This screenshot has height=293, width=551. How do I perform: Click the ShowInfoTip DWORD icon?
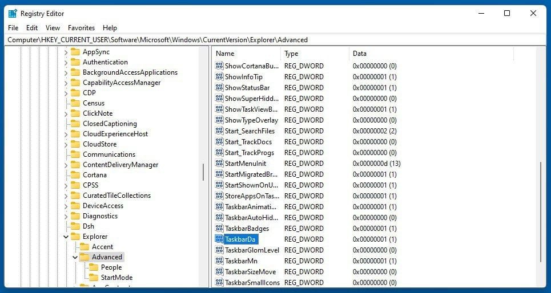click(219, 76)
